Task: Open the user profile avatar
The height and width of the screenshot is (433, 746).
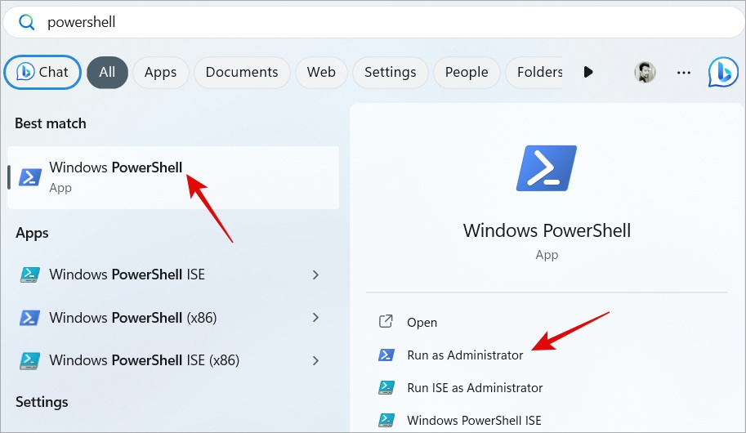Action: point(645,72)
